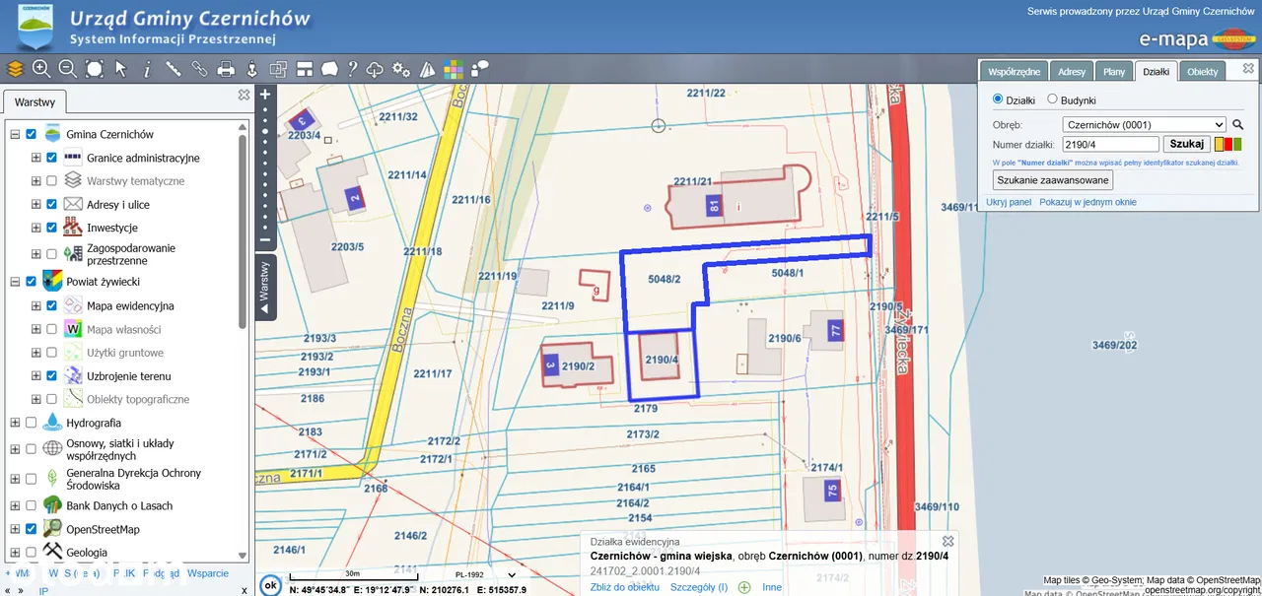Open the gears settings icon
The width and height of the screenshot is (1262, 596).
[x=401, y=69]
